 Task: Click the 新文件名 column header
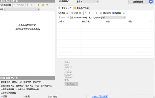tap(93, 21)
